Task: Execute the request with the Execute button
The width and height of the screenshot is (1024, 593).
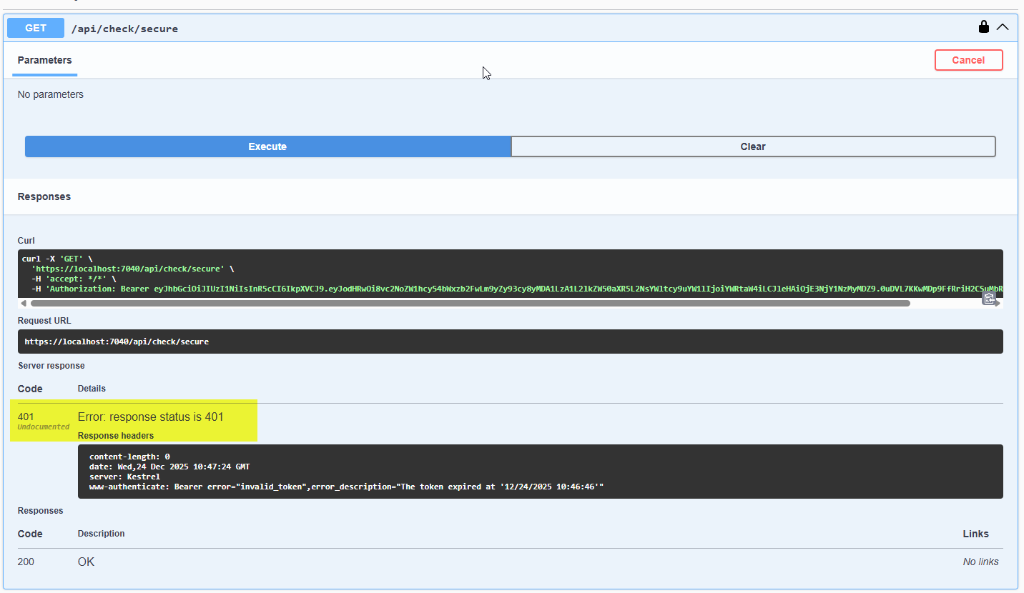Action: (x=267, y=146)
